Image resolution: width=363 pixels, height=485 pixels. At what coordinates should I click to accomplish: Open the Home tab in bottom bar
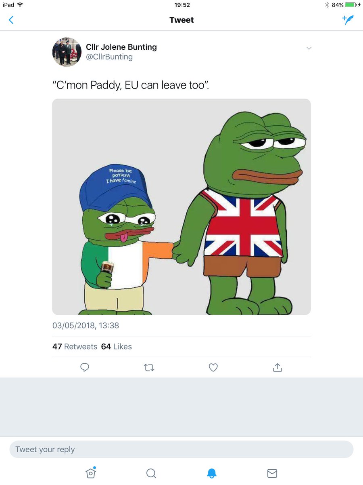91,472
